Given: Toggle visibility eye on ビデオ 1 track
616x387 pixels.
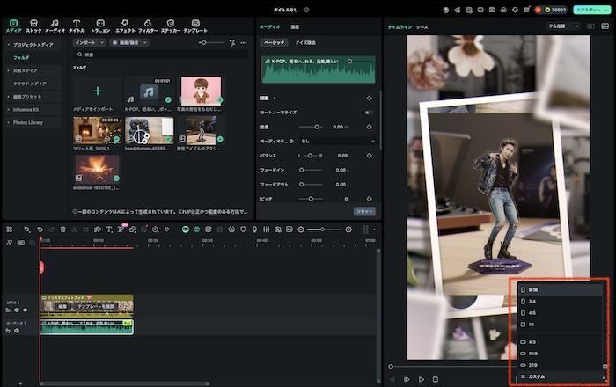Looking at the screenshot, I should (25, 310).
